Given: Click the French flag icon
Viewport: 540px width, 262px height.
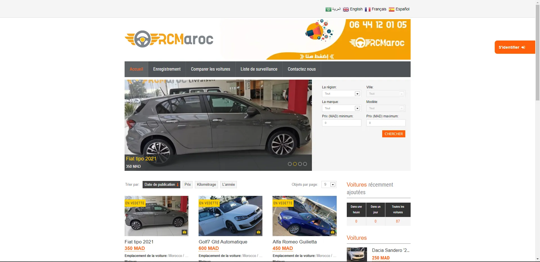Looking at the screenshot, I should point(368,9).
